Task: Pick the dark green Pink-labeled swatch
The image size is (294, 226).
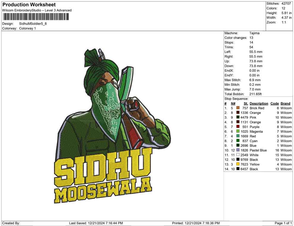Action: (238, 117)
